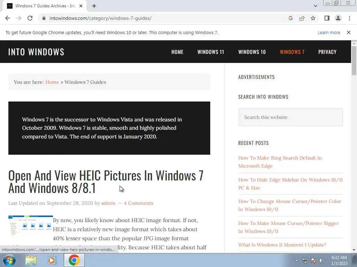Click the share page icon
This screenshot has height=267, width=357.
(x=302, y=18)
